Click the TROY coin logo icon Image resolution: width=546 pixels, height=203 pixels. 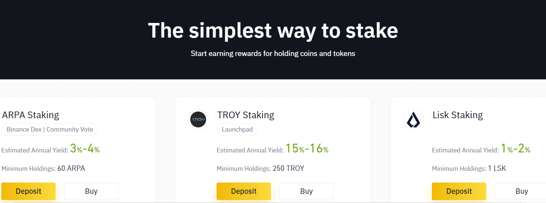coord(199,120)
